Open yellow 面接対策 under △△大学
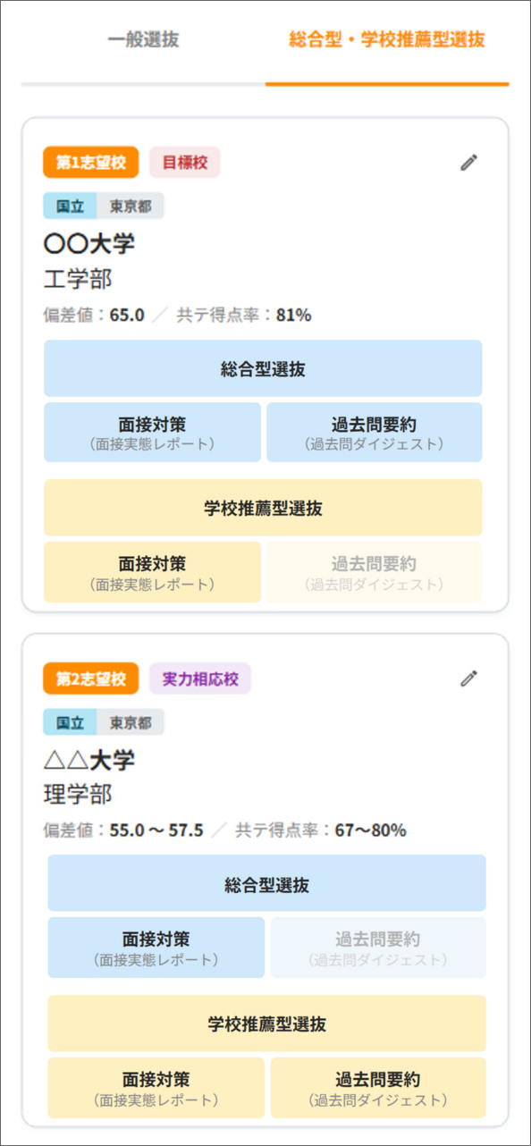The image size is (531, 1146). click(x=156, y=1088)
